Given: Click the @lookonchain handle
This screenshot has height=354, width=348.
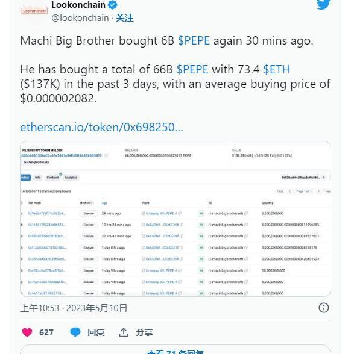Looking at the screenshot, I should (x=80, y=18).
